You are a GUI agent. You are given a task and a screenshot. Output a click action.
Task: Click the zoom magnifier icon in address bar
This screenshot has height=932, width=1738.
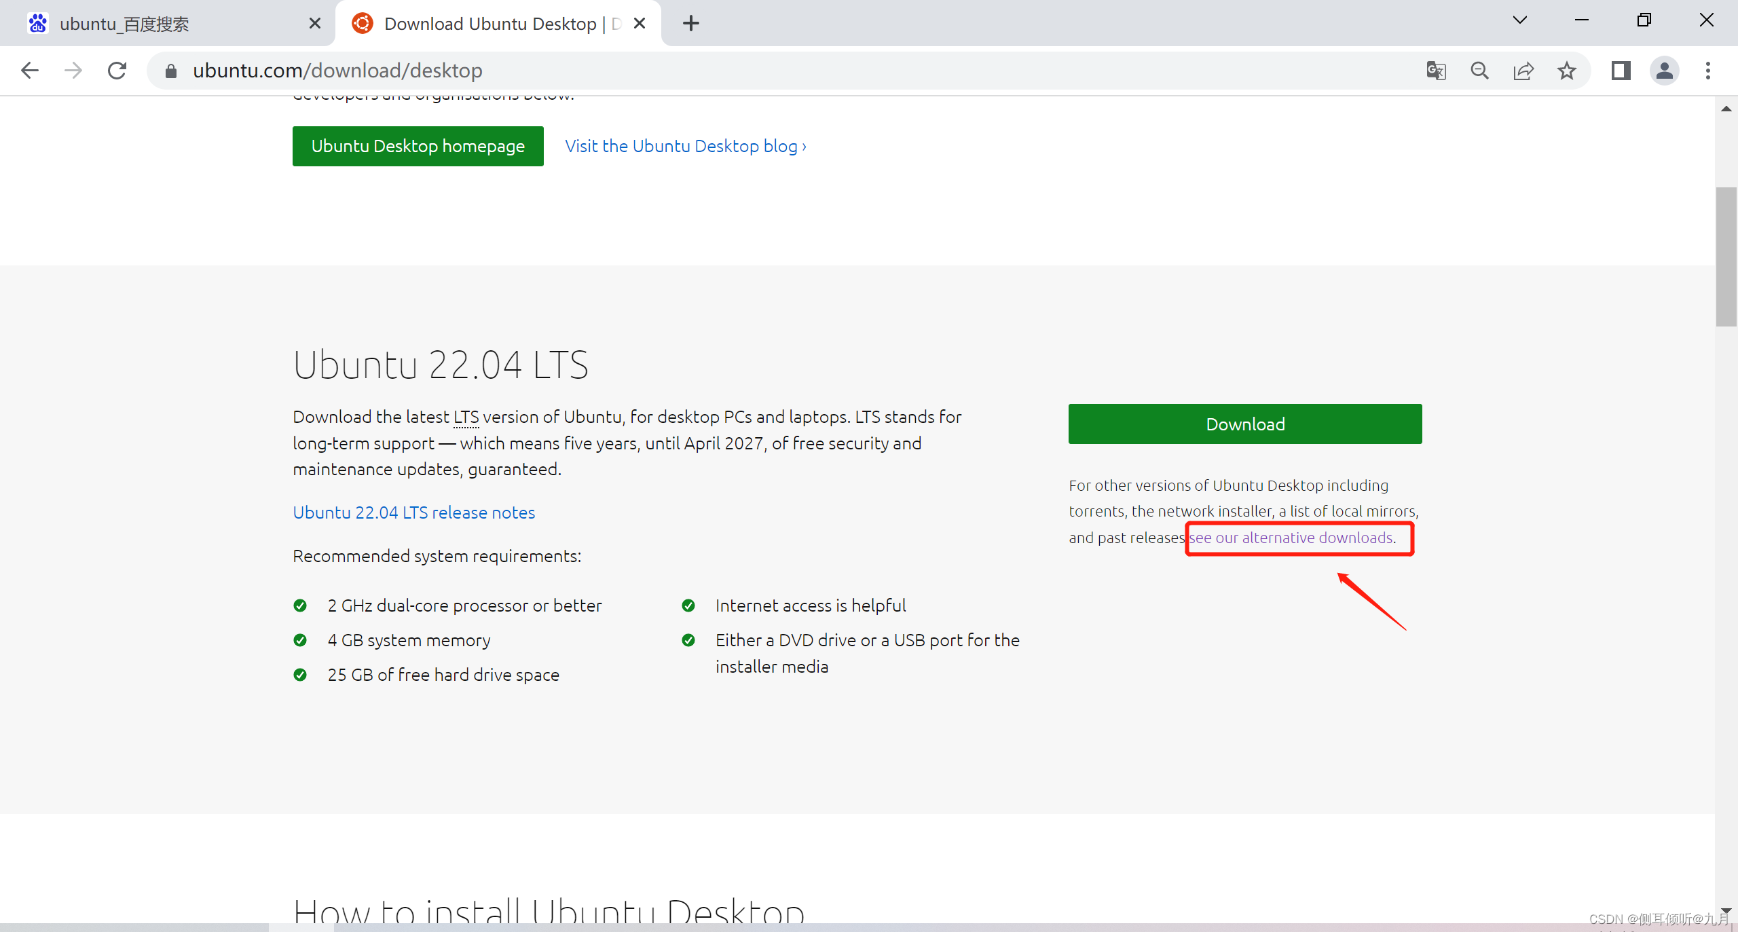(x=1479, y=71)
